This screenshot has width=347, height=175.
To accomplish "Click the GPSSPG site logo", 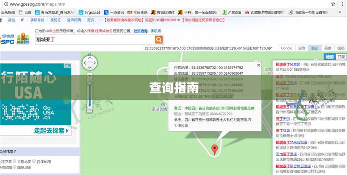I will point(15,39).
